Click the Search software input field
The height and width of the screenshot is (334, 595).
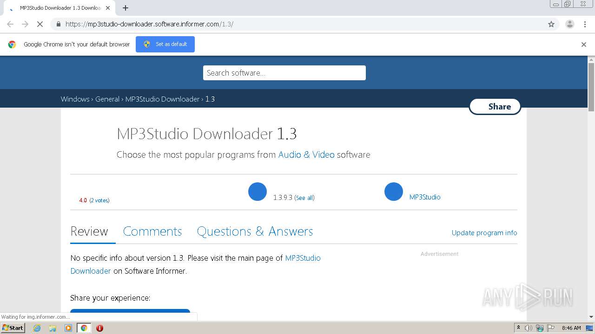point(284,73)
